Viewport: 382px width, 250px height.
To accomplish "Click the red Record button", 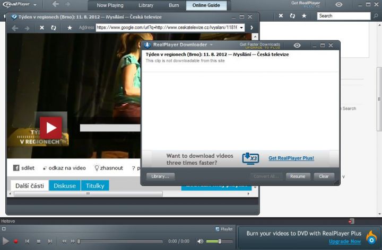I will 16,242.
